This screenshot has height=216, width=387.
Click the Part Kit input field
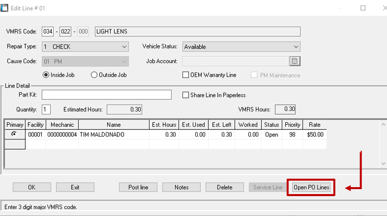coord(106,95)
